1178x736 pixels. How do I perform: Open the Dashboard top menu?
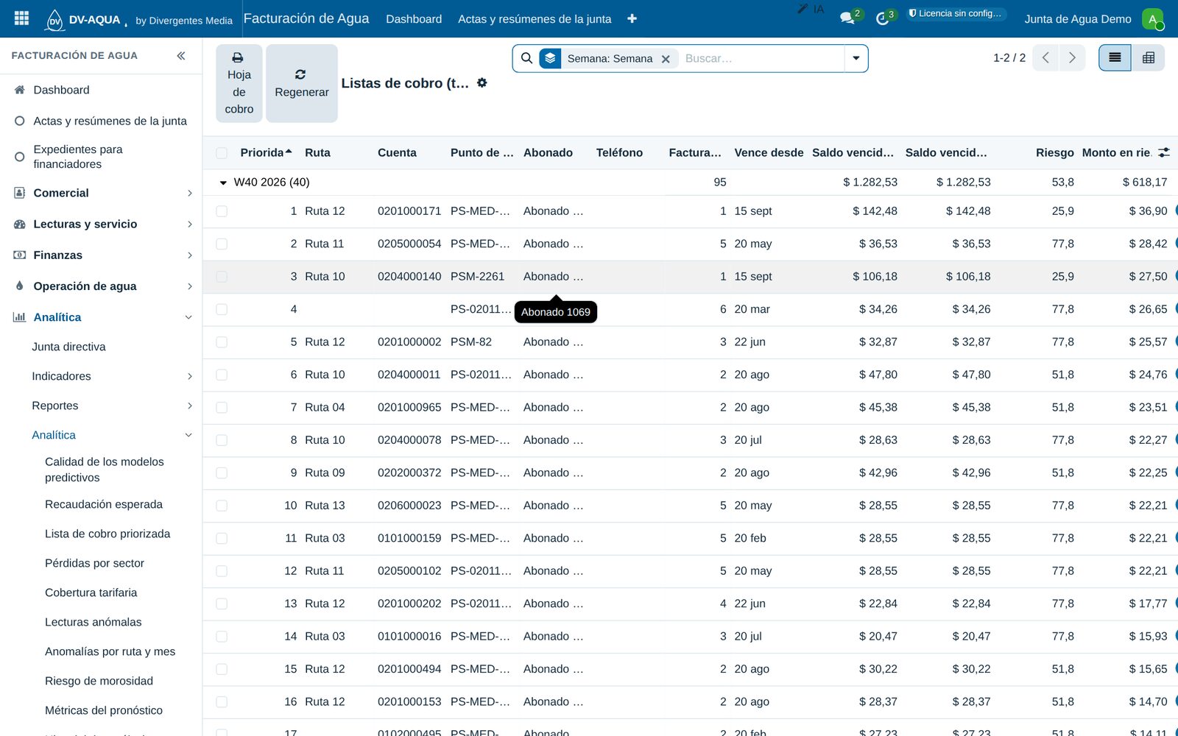(414, 19)
